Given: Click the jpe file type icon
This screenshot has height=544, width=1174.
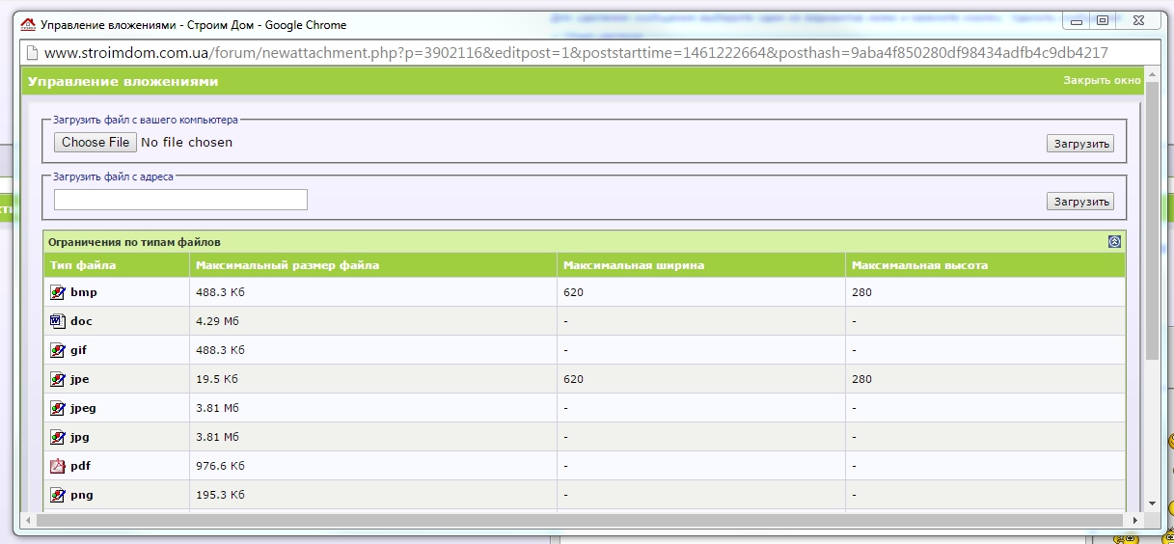Looking at the screenshot, I should [x=58, y=379].
